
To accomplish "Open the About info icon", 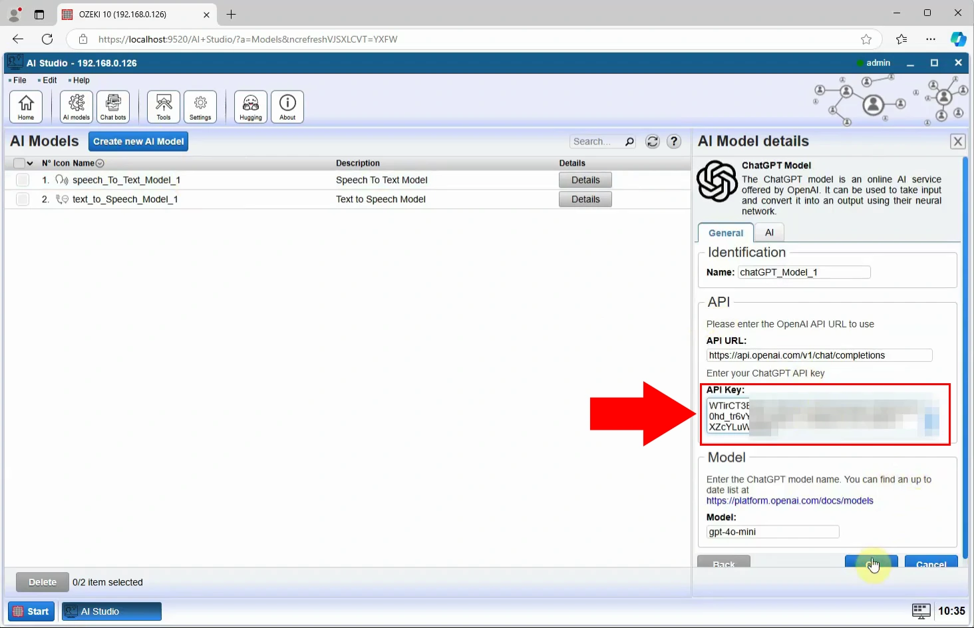I will click(287, 107).
